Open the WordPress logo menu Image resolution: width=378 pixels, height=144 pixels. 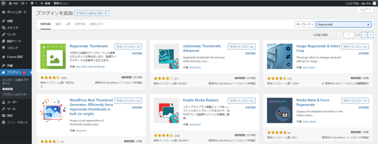point(4,3)
